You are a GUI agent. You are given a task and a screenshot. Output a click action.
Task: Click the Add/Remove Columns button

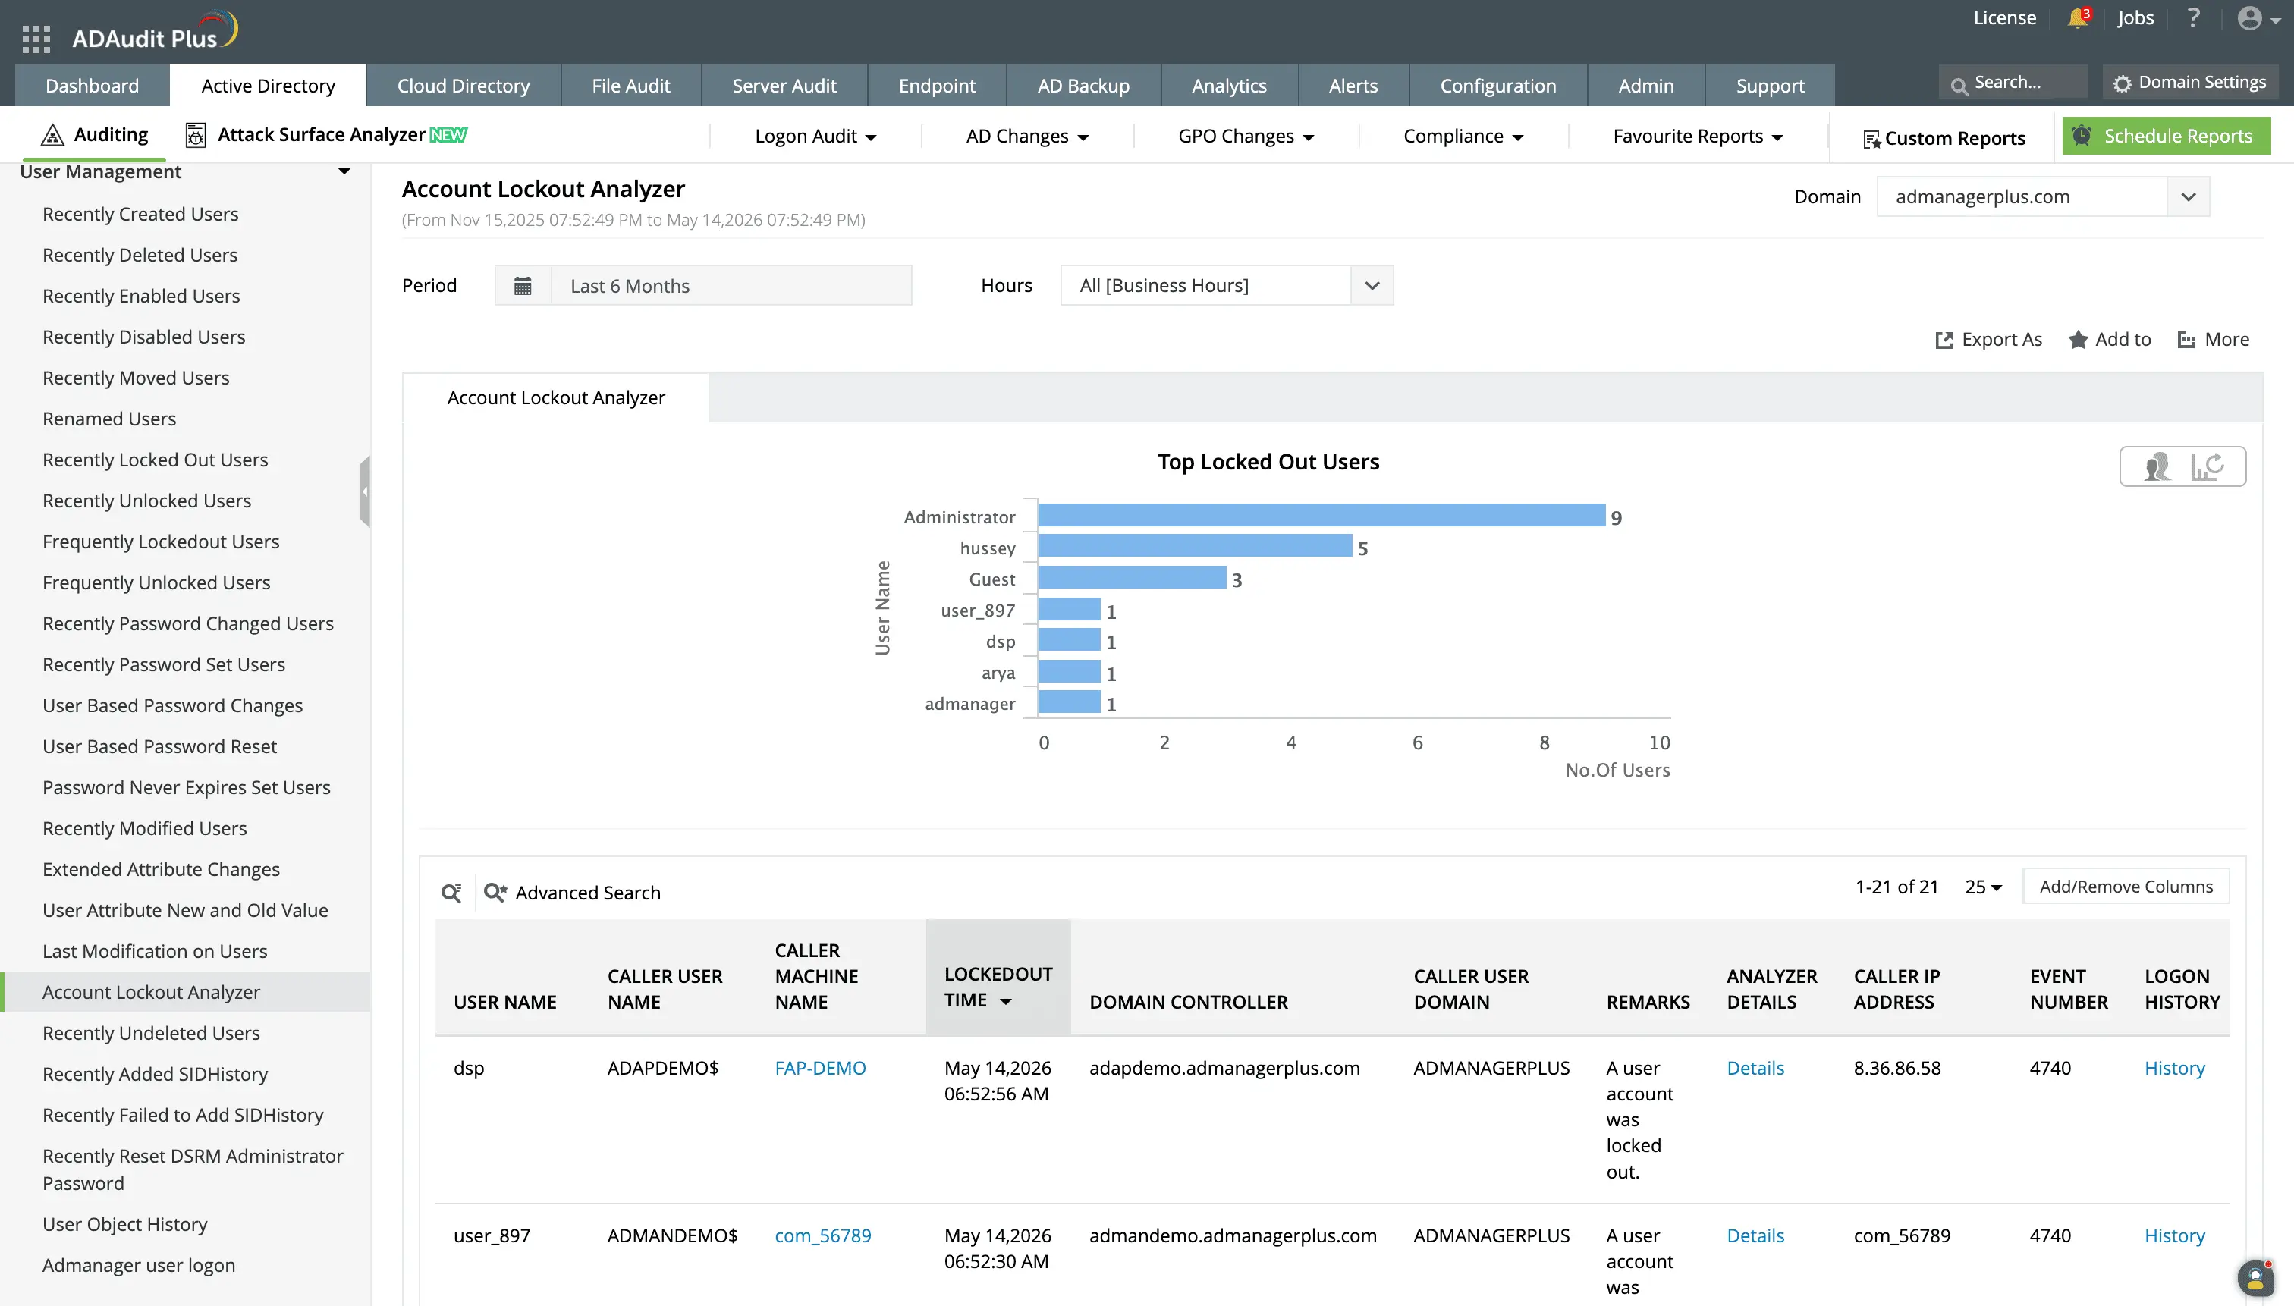pyautogui.click(x=2126, y=887)
